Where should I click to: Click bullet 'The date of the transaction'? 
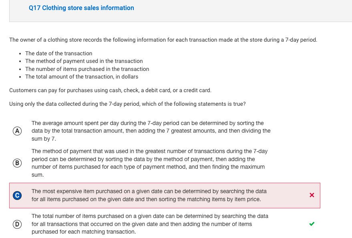click(x=58, y=53)
